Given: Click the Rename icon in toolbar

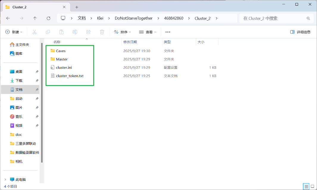Looking at the screenshot, I should point(75,32).
